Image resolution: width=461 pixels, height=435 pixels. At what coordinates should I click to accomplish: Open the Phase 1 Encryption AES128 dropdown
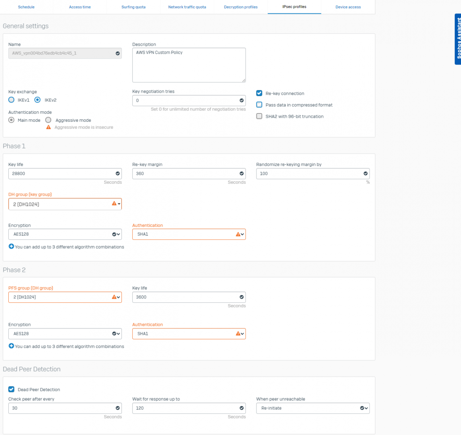(65, 234)
